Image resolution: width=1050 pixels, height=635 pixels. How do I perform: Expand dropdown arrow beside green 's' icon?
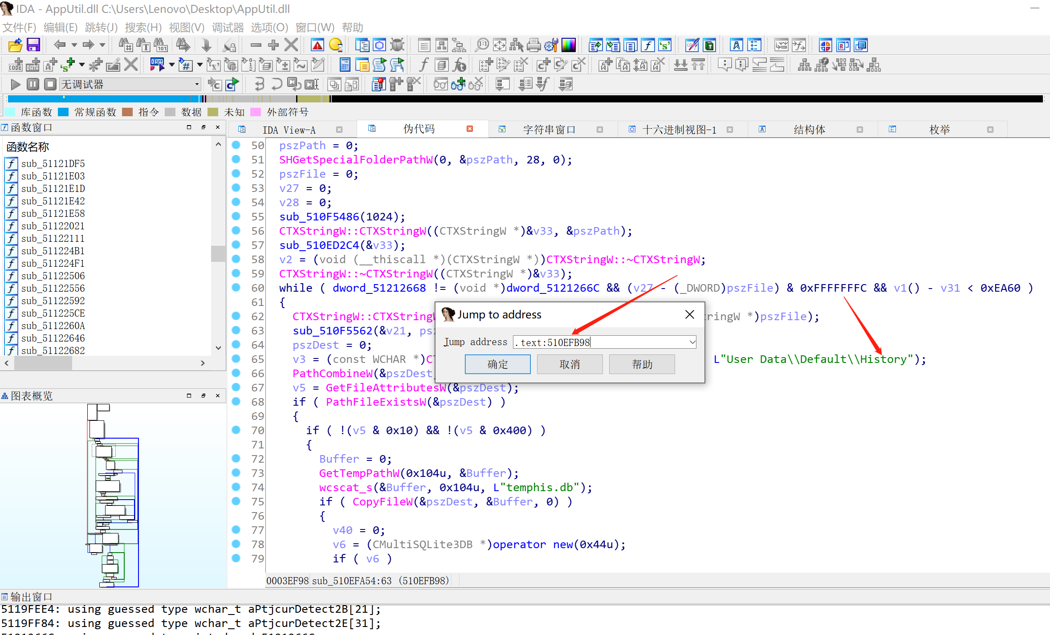coord(82,65)
